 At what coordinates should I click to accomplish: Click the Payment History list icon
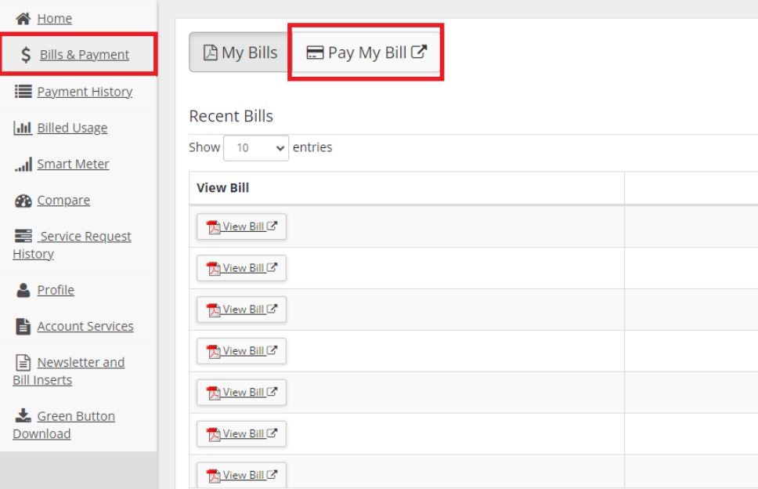pyautogui.click(x=23, y=92)
